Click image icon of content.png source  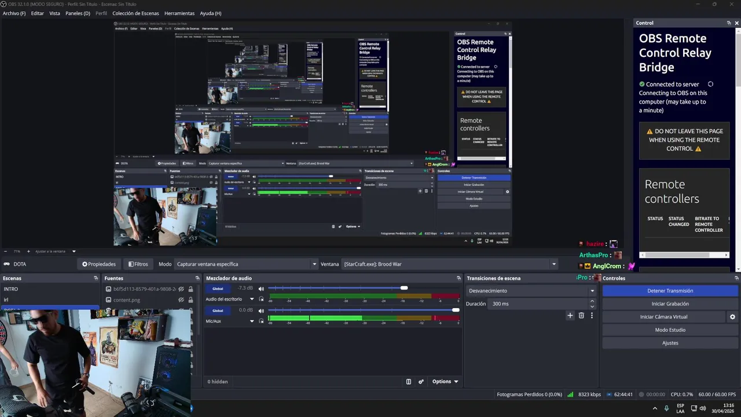click(108, 300)
